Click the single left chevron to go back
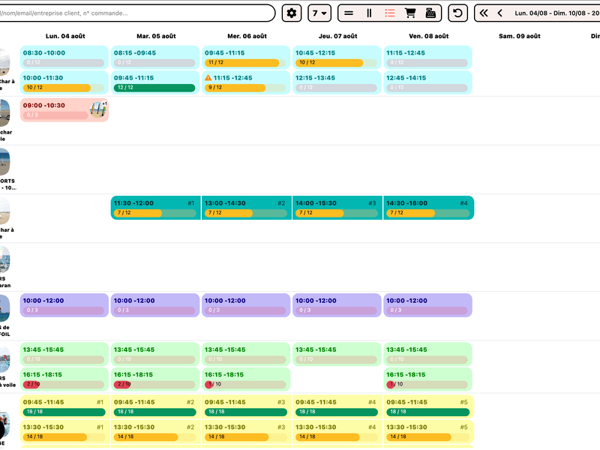The height and width of the screenshot is (450, 600). pyautogui.click(x=499, y=13)
